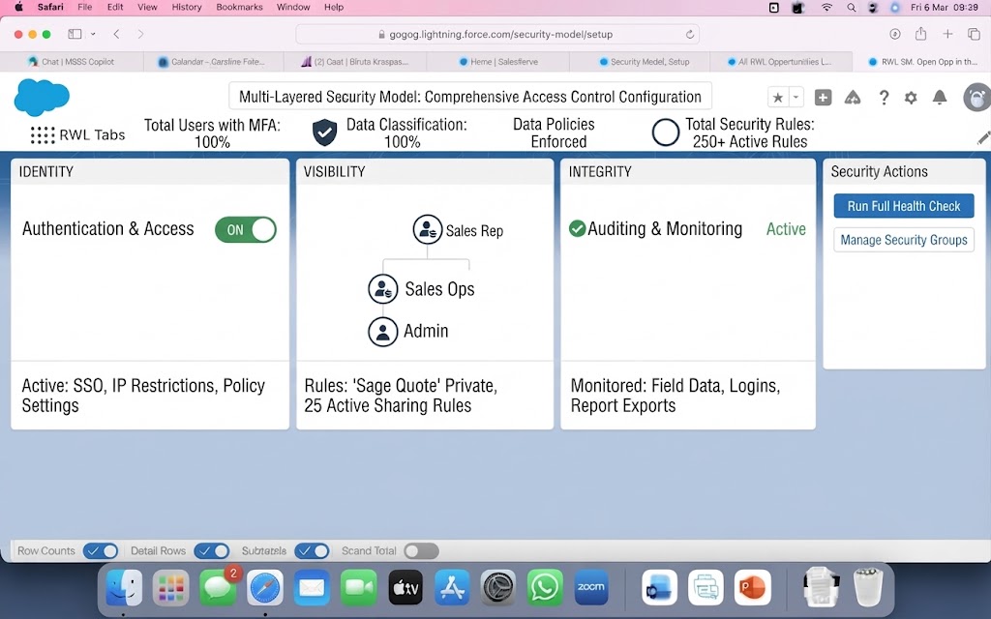The width and height of the screenshot is (991, 619).
Task: Click the Data Classification shield icon
Action: 325,133
